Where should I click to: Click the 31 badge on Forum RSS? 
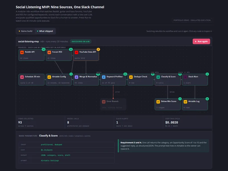point(71,49)
